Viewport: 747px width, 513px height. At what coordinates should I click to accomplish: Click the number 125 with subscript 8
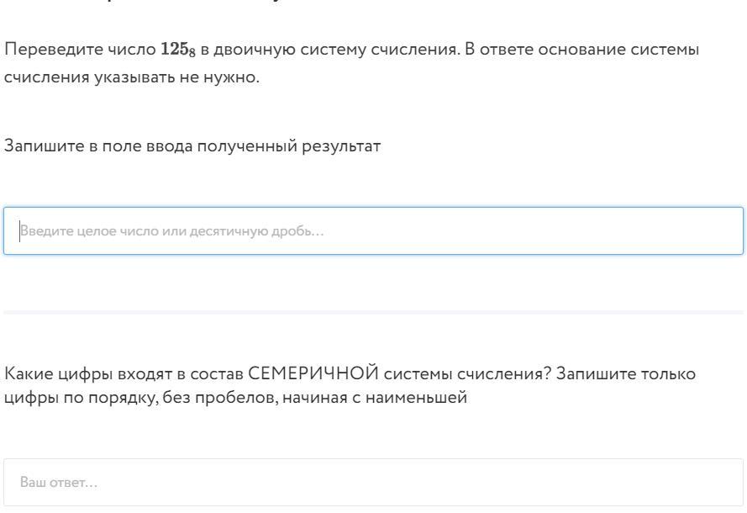point(178,50)
